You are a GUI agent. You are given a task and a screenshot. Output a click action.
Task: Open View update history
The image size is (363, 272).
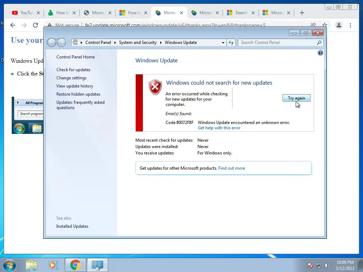click(75, 86)
